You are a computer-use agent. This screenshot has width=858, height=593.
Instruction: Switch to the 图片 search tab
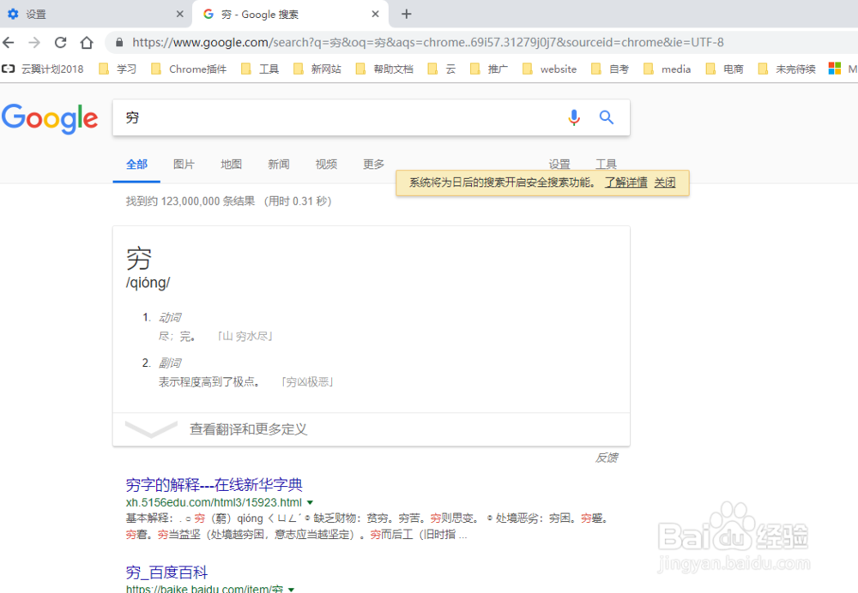[x=184, y=164]
